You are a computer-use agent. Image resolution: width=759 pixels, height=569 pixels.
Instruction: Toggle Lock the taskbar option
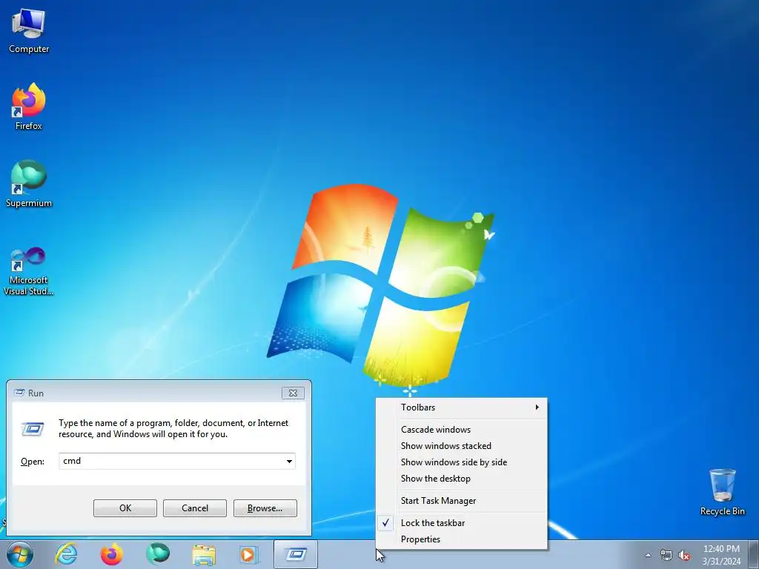(462, 523)
